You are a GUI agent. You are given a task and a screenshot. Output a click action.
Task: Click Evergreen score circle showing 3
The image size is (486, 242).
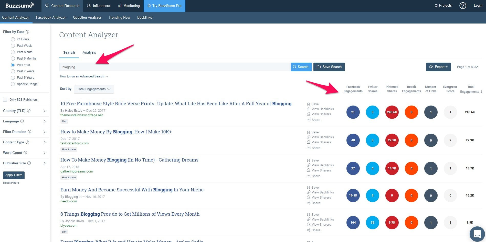[450, 222]
